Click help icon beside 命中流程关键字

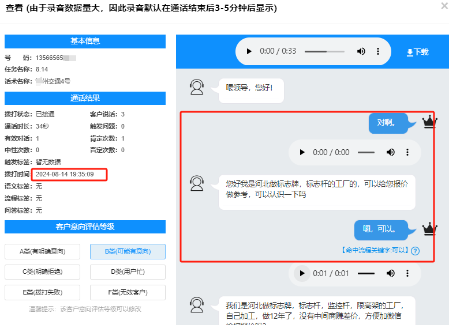click(x=415, y=251)
